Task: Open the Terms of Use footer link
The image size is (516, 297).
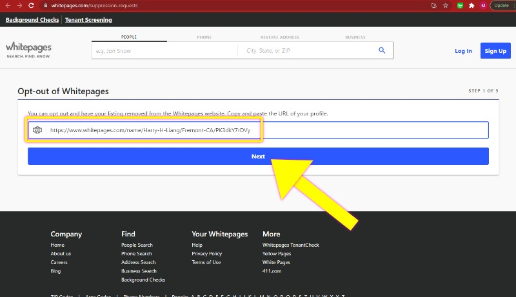Action: point(206,262)
